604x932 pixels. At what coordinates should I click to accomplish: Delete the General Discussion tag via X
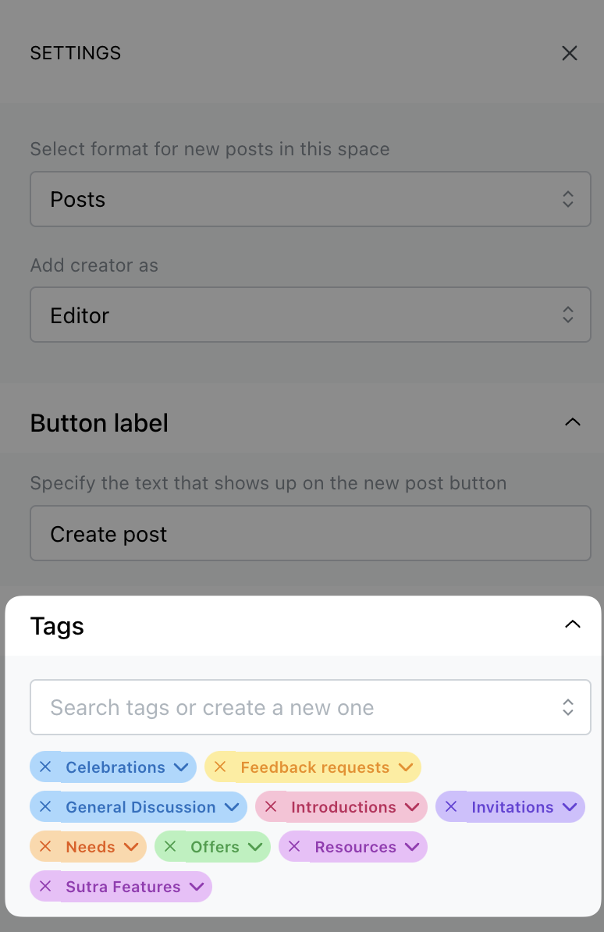click(x=45, y=806)
